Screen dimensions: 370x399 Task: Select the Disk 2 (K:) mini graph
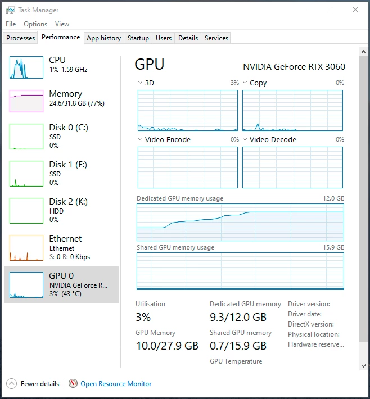click(26, 211)
